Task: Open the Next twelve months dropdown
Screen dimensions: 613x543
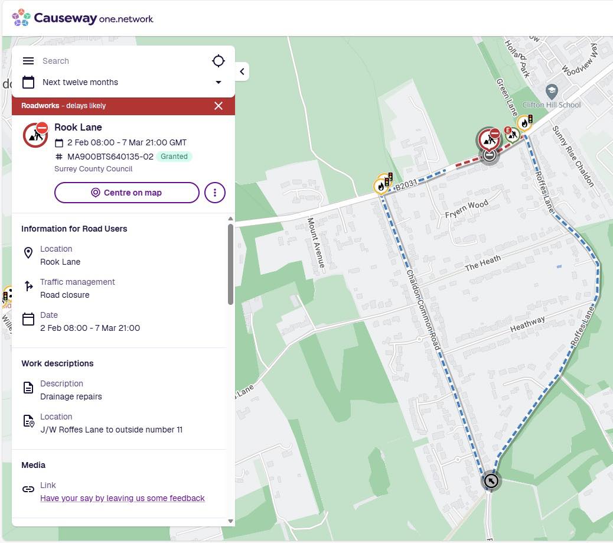Action: (x=218, y=82)
